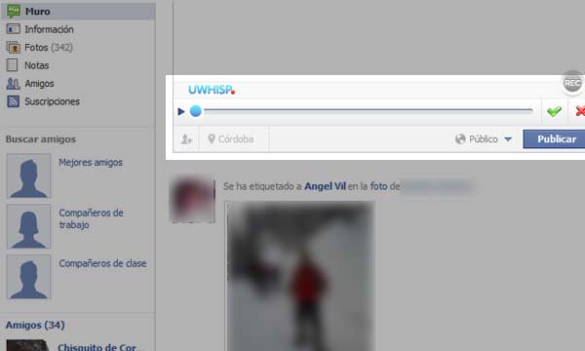
Task: Click the audio progress track bar
Action: (x=368, y=111)
